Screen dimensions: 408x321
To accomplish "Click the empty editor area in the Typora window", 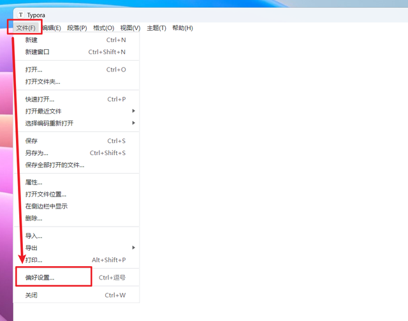I will click(x=273, y=177).
